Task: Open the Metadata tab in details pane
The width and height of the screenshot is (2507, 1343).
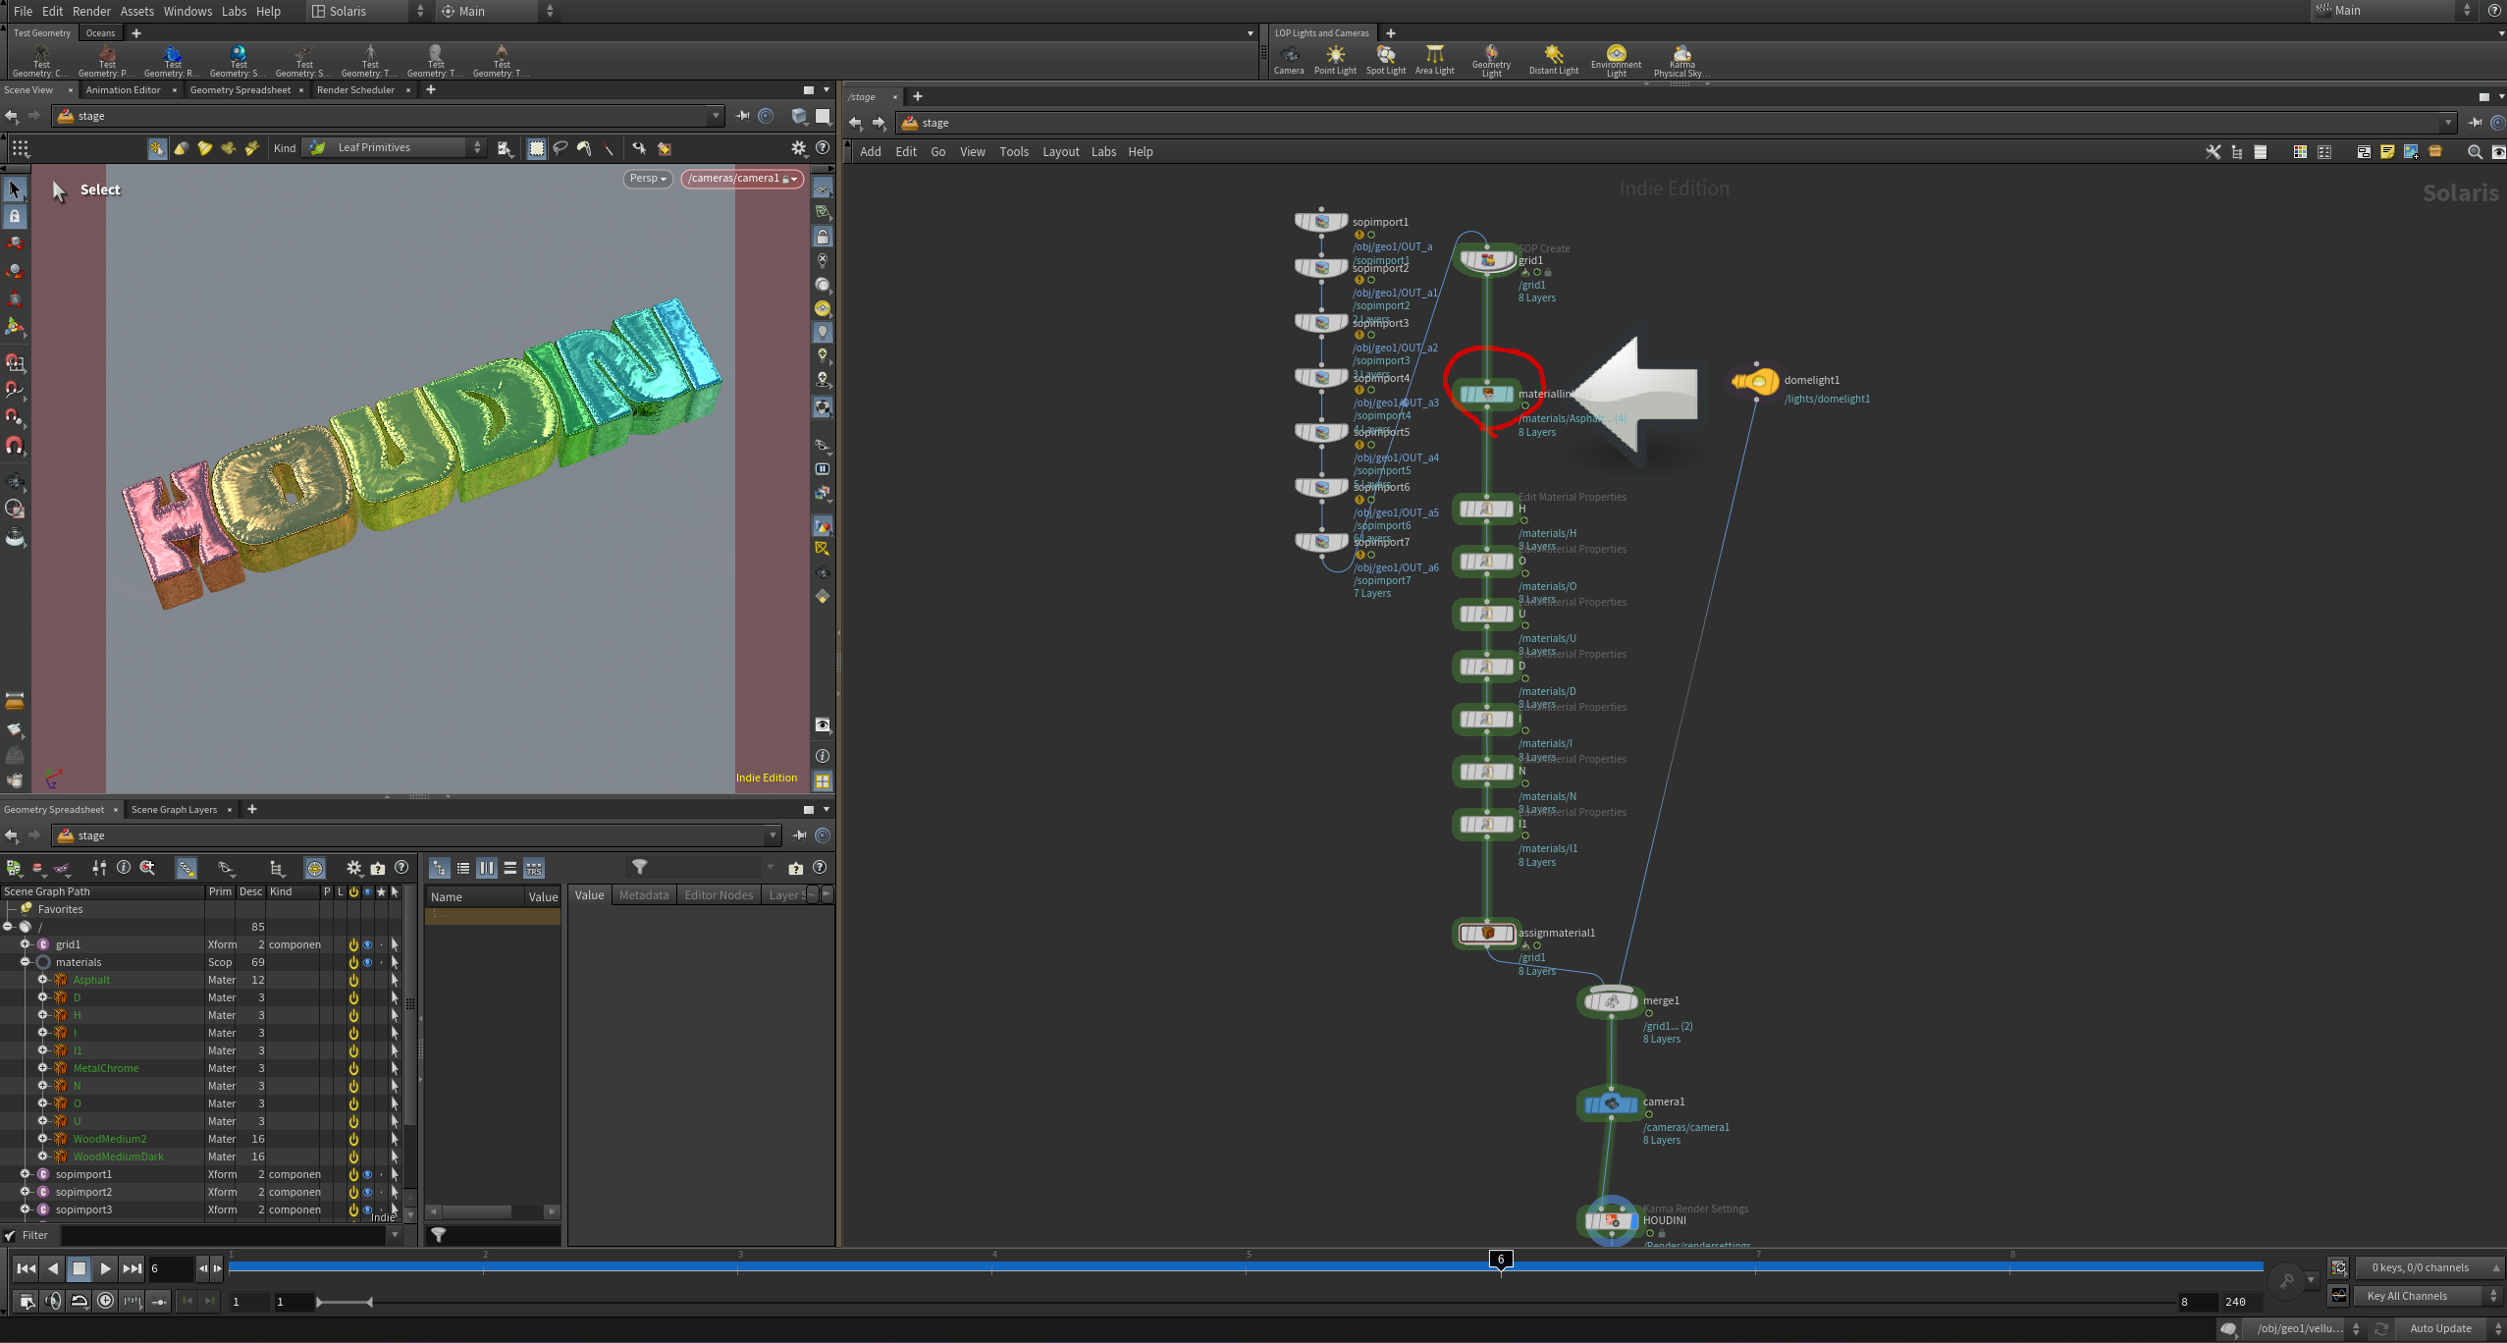Action: (x=644, y=895)
